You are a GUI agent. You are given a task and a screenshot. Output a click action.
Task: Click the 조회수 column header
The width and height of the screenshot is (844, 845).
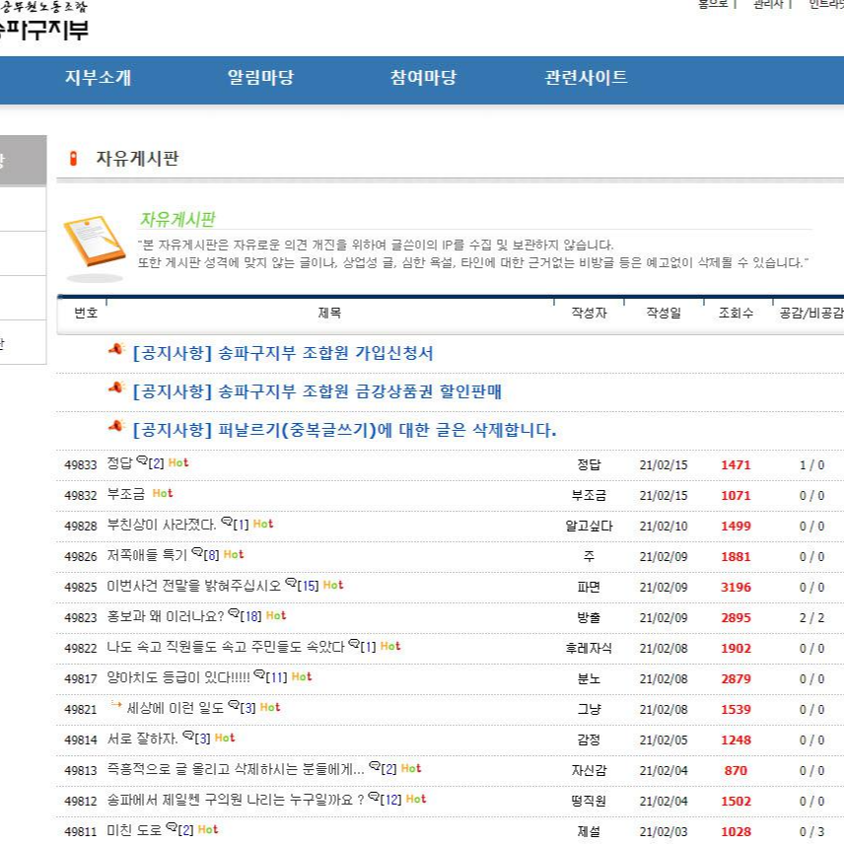pos(736,314)
